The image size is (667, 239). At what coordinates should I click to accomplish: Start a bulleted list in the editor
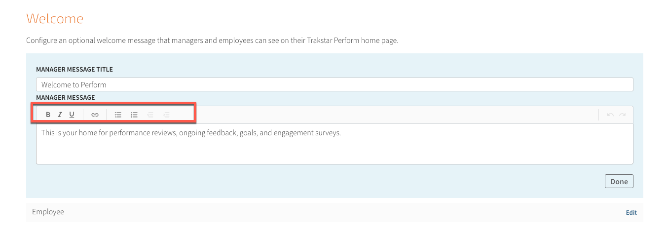[118, 115]
